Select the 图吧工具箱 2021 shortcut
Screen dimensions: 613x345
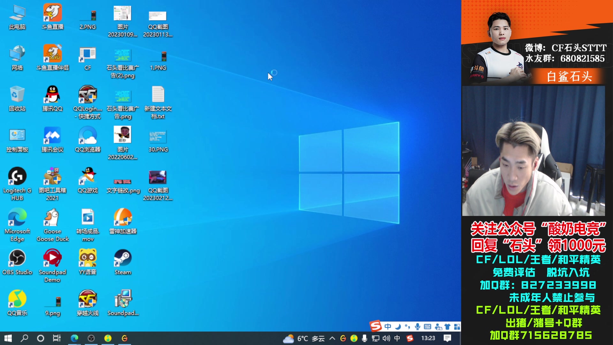point(52,184)
